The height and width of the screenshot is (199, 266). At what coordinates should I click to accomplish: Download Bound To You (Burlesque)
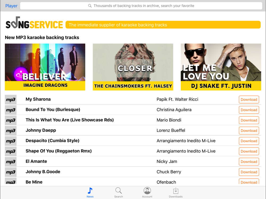tap(249, 110)
